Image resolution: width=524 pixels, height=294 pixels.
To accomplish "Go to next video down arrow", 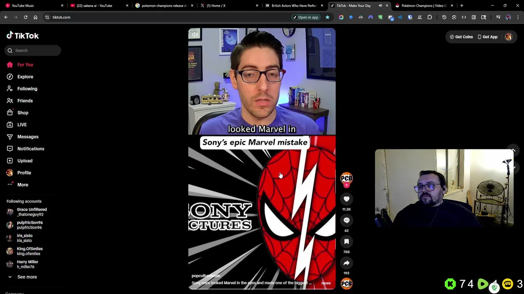I will click(513, 167).
